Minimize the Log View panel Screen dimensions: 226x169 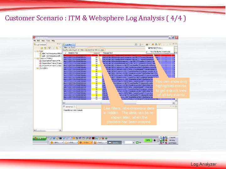point(174,44)
